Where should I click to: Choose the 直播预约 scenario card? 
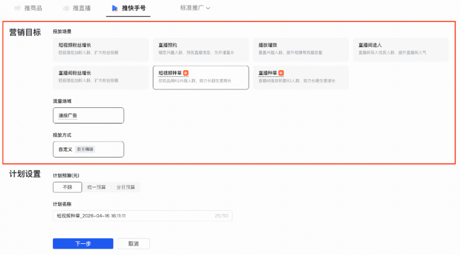tap(201, 50)
